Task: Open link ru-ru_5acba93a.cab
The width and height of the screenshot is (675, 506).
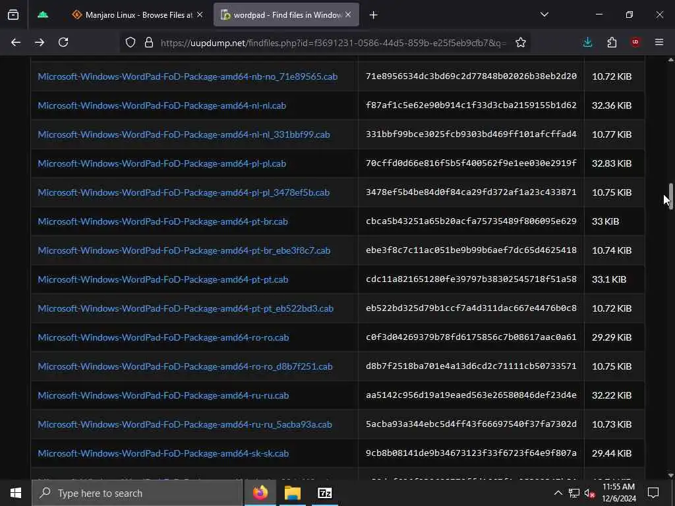Action: click(x=185, y=424)
